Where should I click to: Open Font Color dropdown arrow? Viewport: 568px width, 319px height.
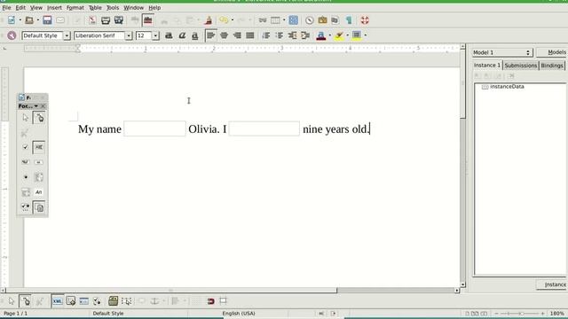coord(329,35)
